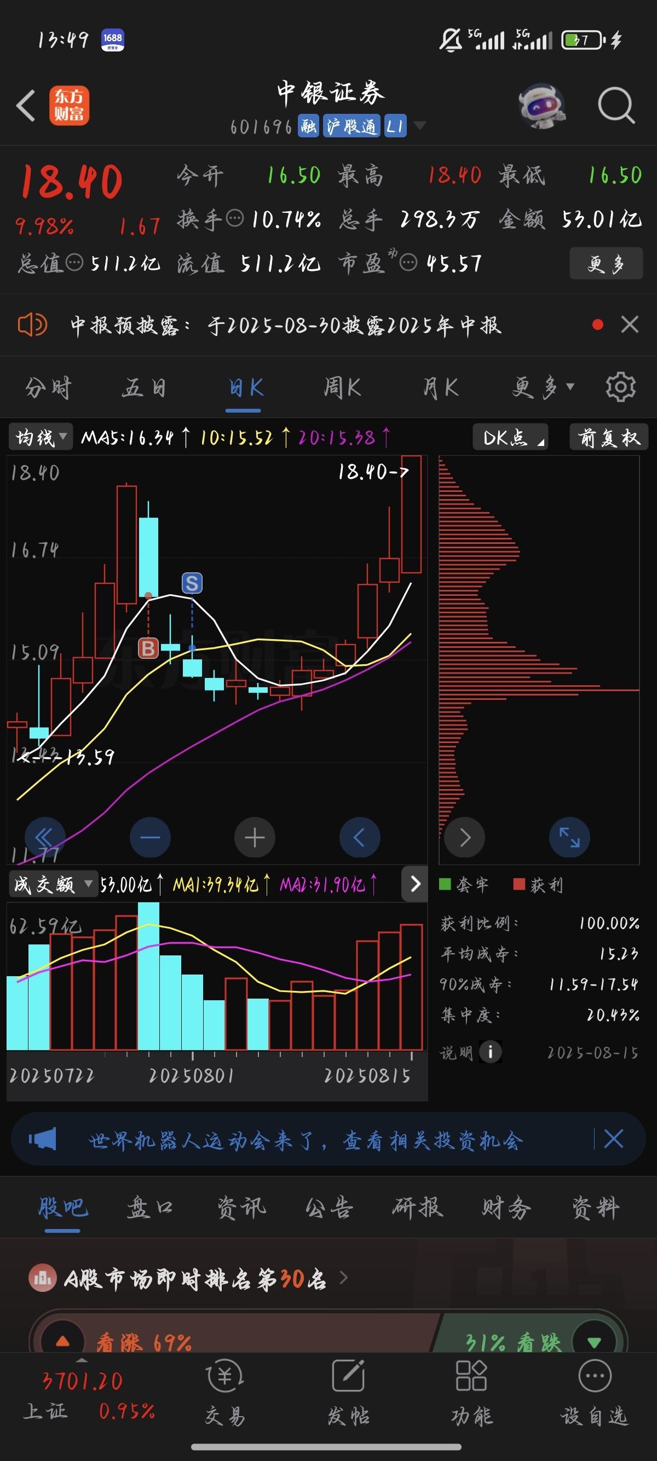657x1461 pixels.
Task: Vote 看涨 up-arrow button
Action: [x=62, y=1341]
